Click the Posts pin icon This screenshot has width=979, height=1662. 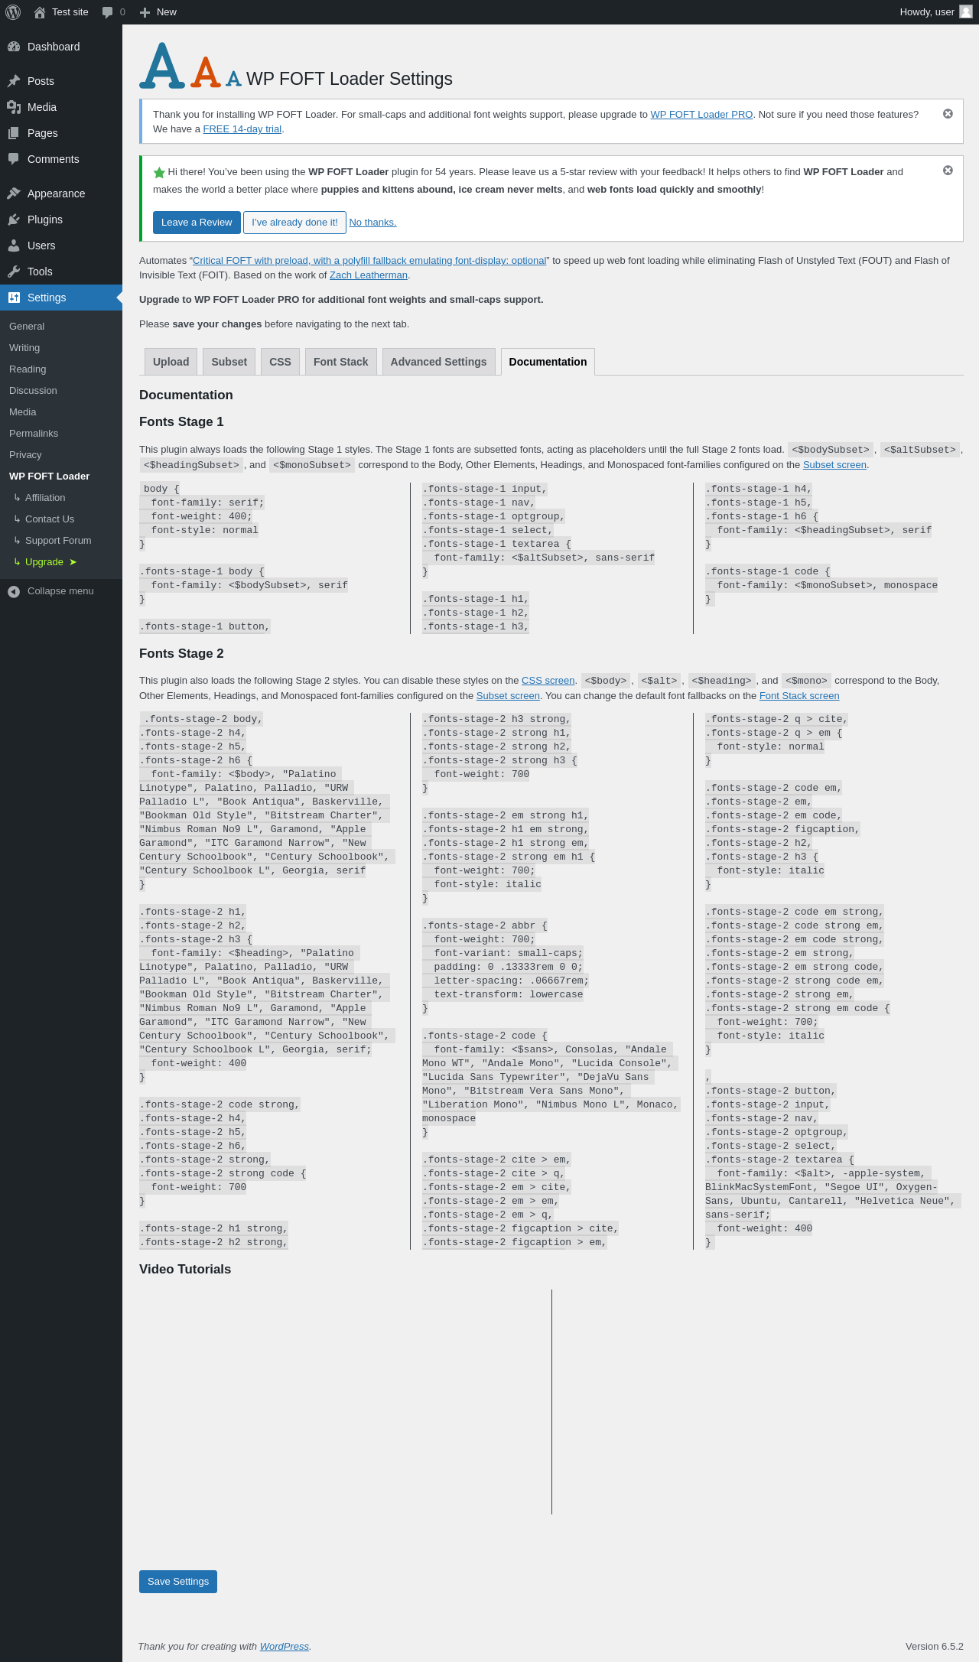pos(14,81)
